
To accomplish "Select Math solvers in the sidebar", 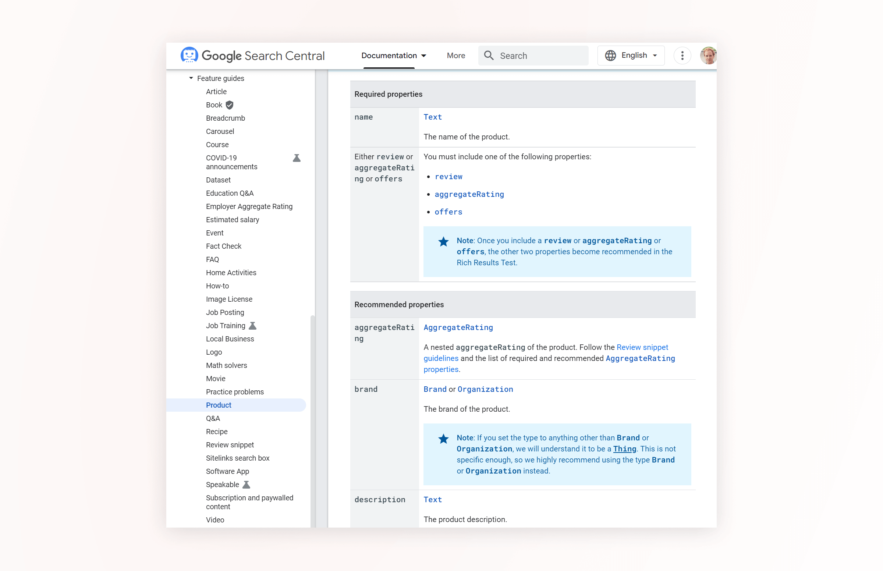I will pyautogui.click(x=227, y=365).
